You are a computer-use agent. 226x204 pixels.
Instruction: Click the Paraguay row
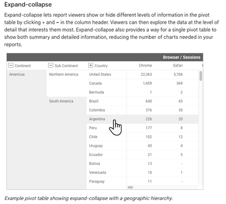pyautogui.click(x=142, y=181)
